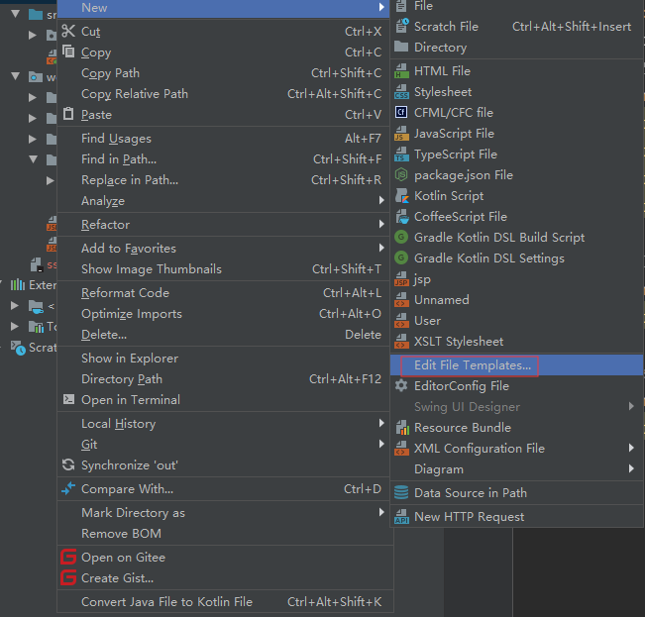
Task: Select Optimize Imports entry
Action: click(223, 314)
